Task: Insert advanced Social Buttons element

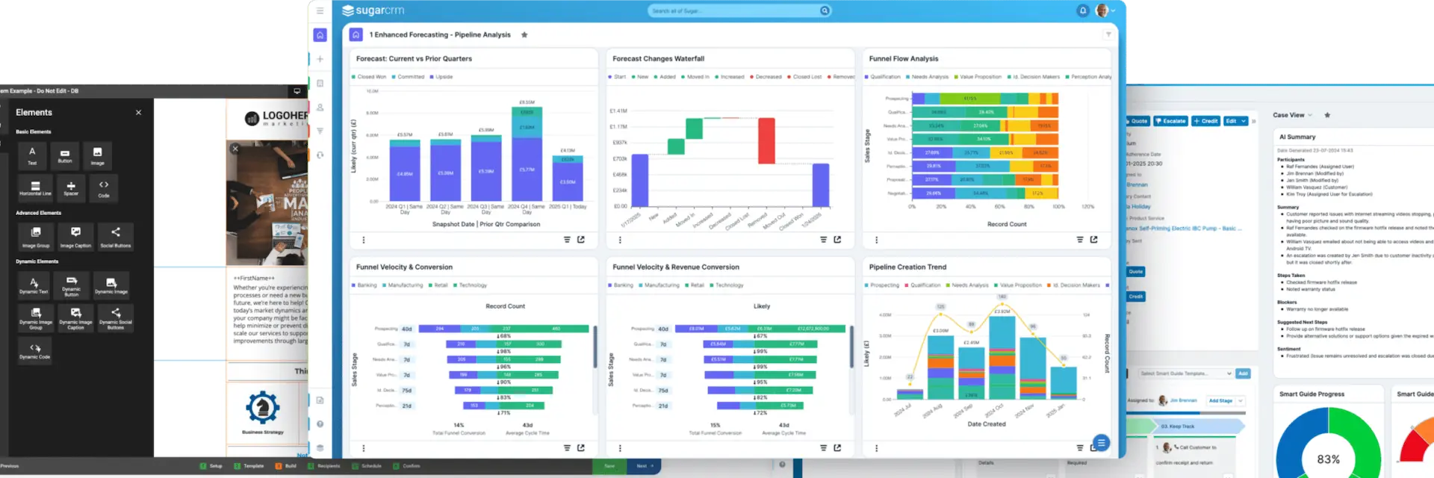Action: click(x=116, y=236)
